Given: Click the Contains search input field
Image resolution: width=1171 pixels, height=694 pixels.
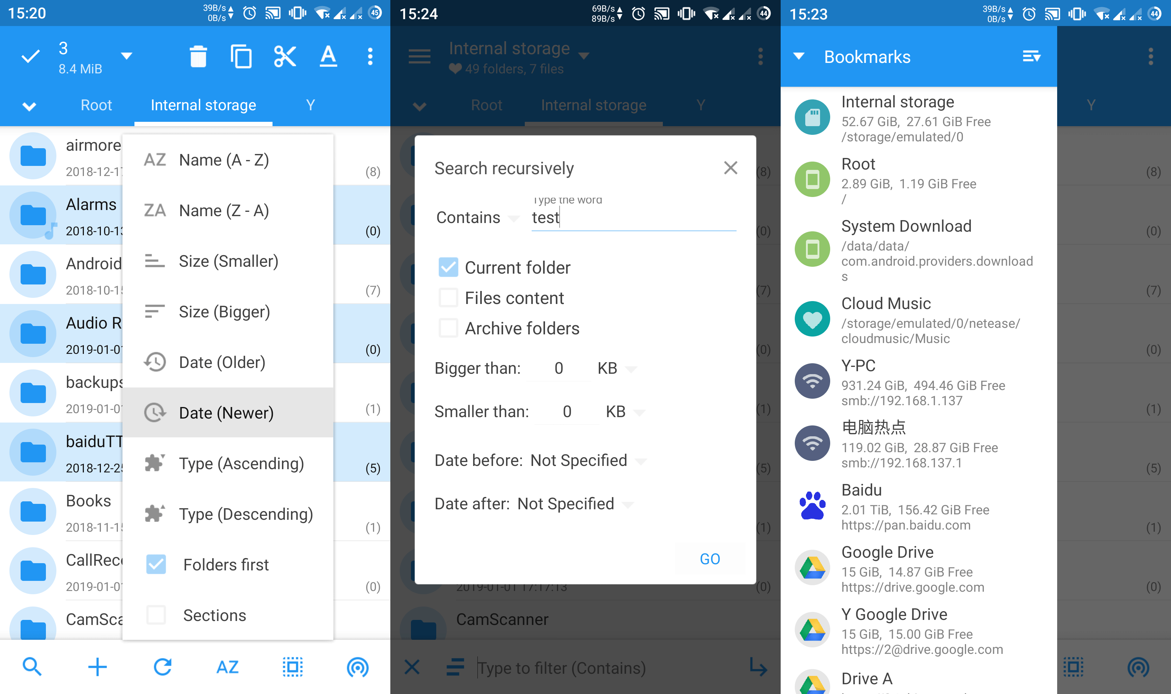Looking at the screenshot, I should click(x=632, y=217).
